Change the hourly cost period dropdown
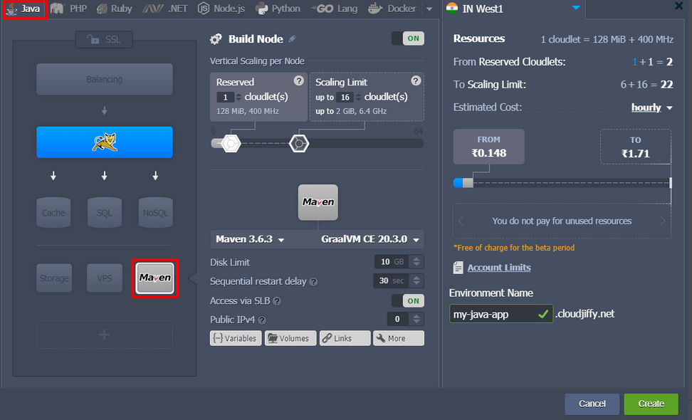Screen dimensions: 692x420 tap(651, 107)
